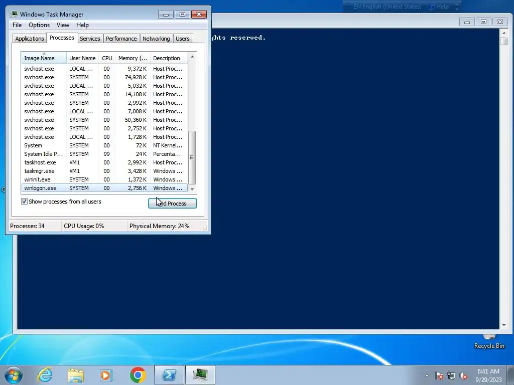This screenshot has height=385, width=514.
Task: Select svchost.exe using 74,928 K
Action: tap(104, 77)
